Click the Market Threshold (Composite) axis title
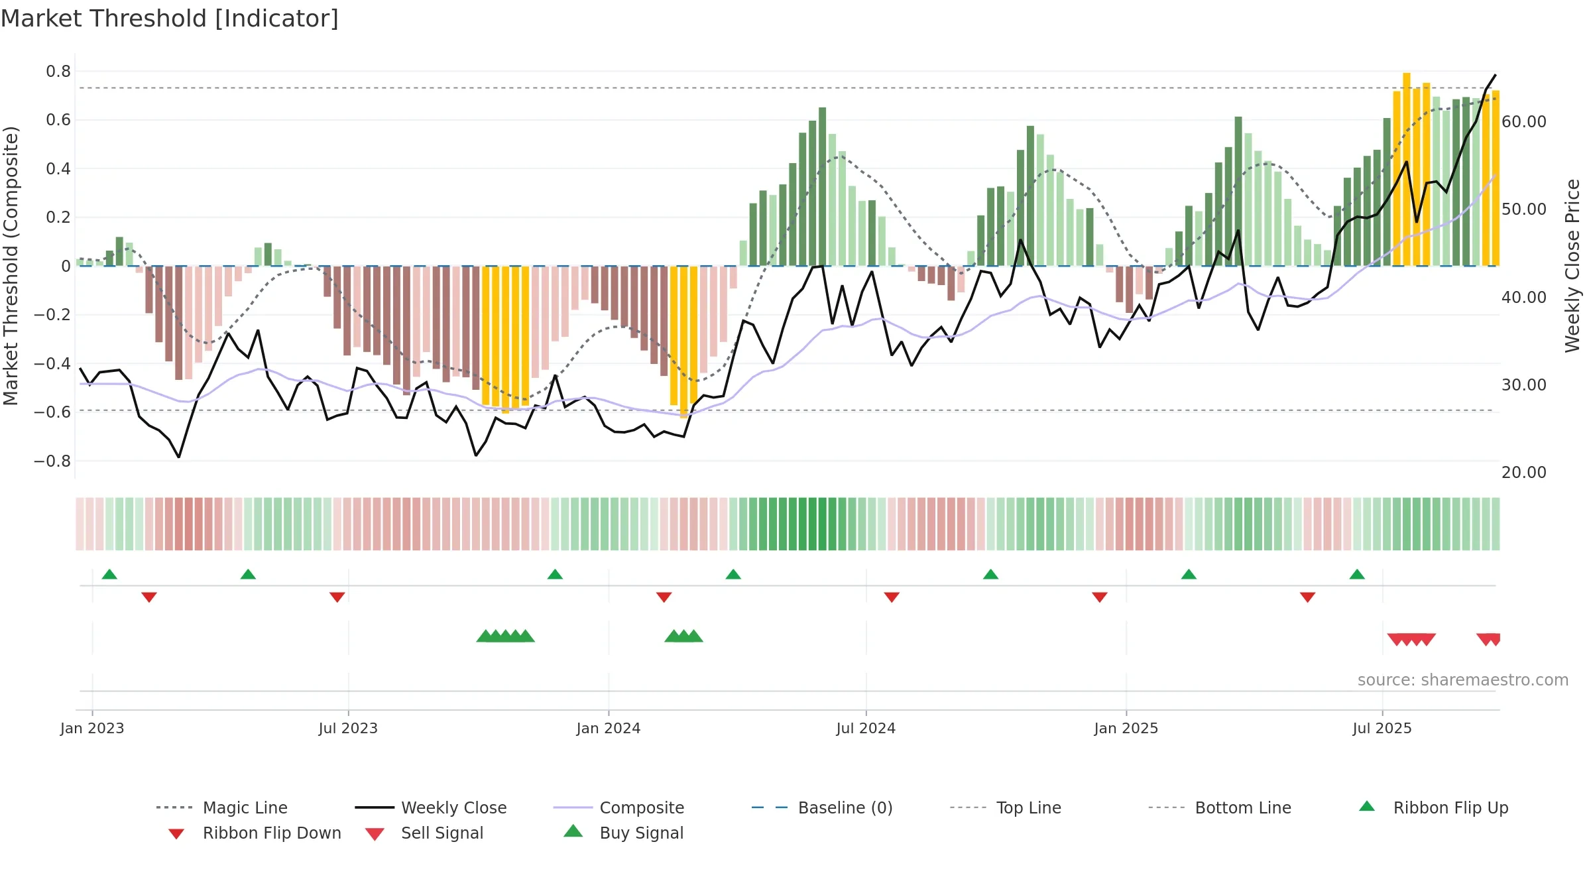The height and width of the screenshot is (895, 1591). 11,266
